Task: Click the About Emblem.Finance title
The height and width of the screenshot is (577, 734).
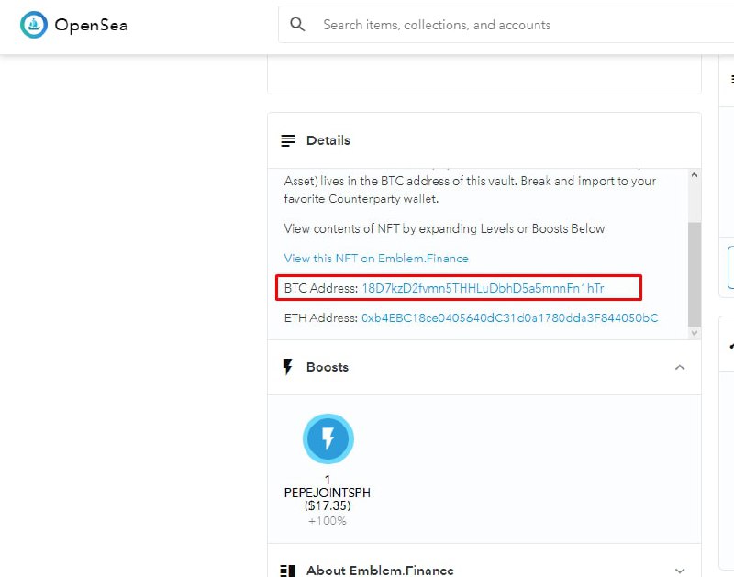Action: tap(380, 571)
